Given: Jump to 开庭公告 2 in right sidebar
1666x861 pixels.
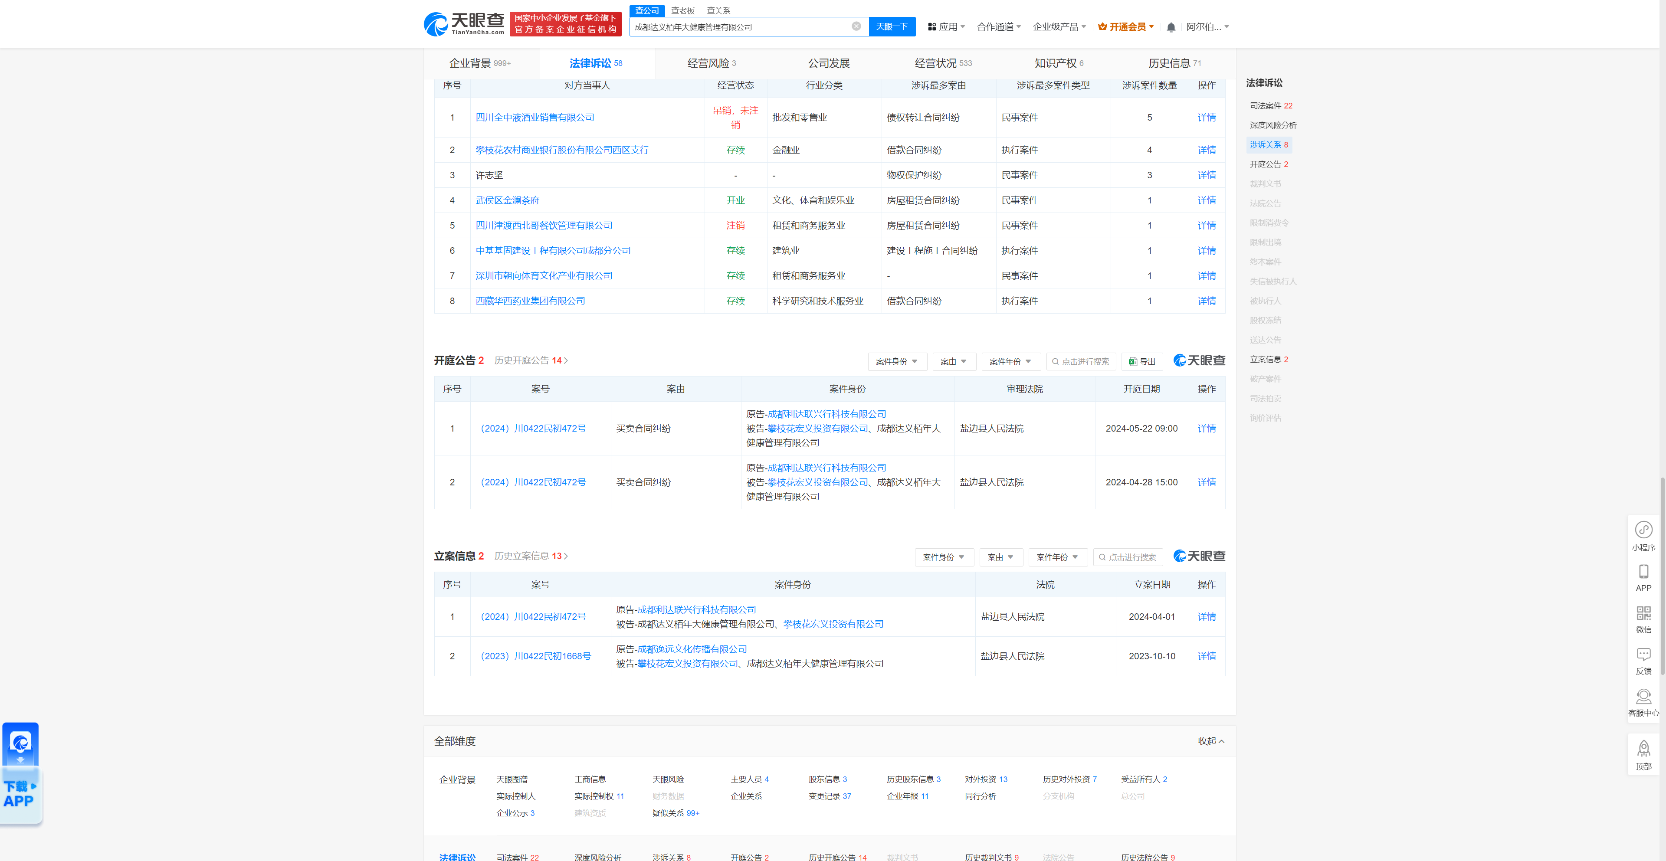Looking at the screenshot, I should (x=1268, y=164).
